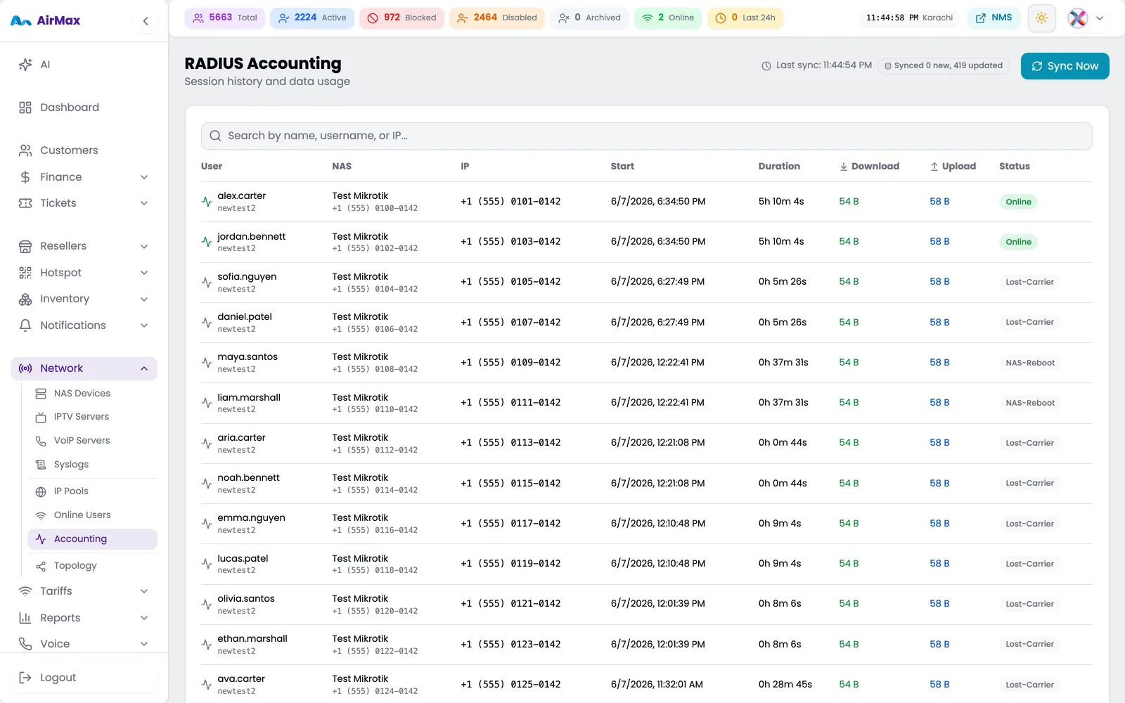Select the Accounting submenu item

click(92, 539)
